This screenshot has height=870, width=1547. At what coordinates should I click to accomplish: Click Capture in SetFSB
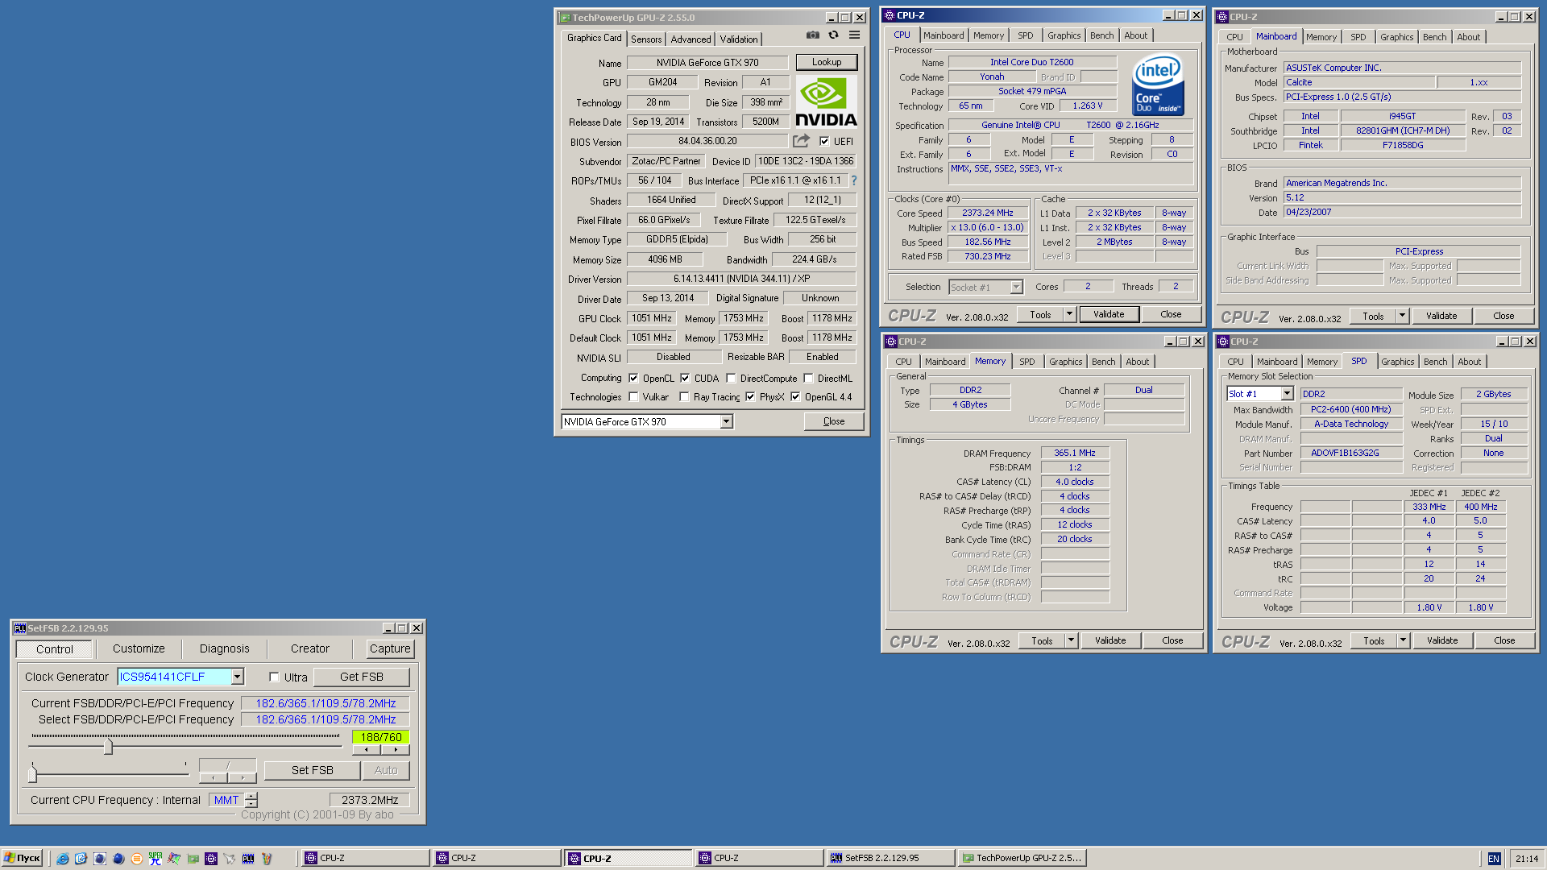pyautogui.click(x=390, y=648)
